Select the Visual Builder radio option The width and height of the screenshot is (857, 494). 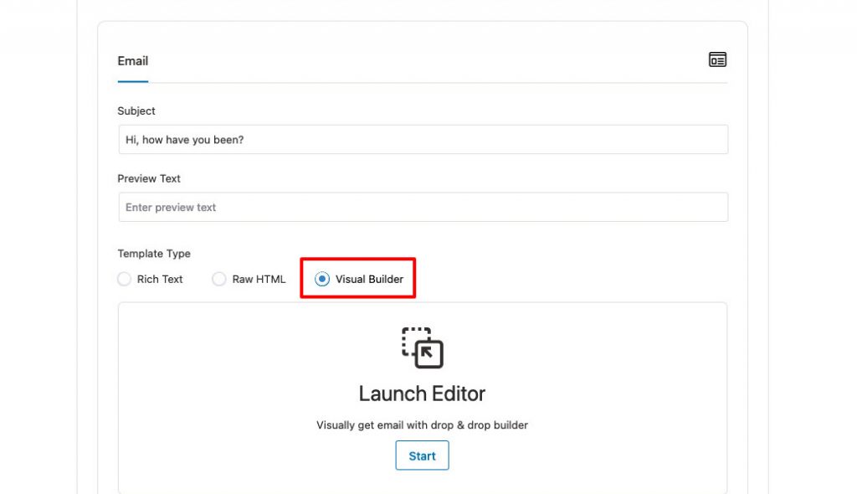click(322, 279)
